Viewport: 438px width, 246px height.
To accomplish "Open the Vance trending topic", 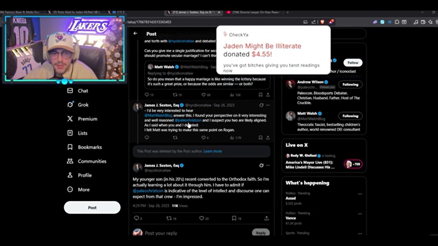I will [291, 218].
